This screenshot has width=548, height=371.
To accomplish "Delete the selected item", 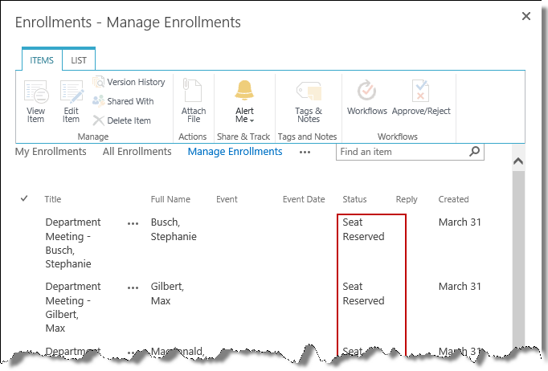I will tap(122, 120).
